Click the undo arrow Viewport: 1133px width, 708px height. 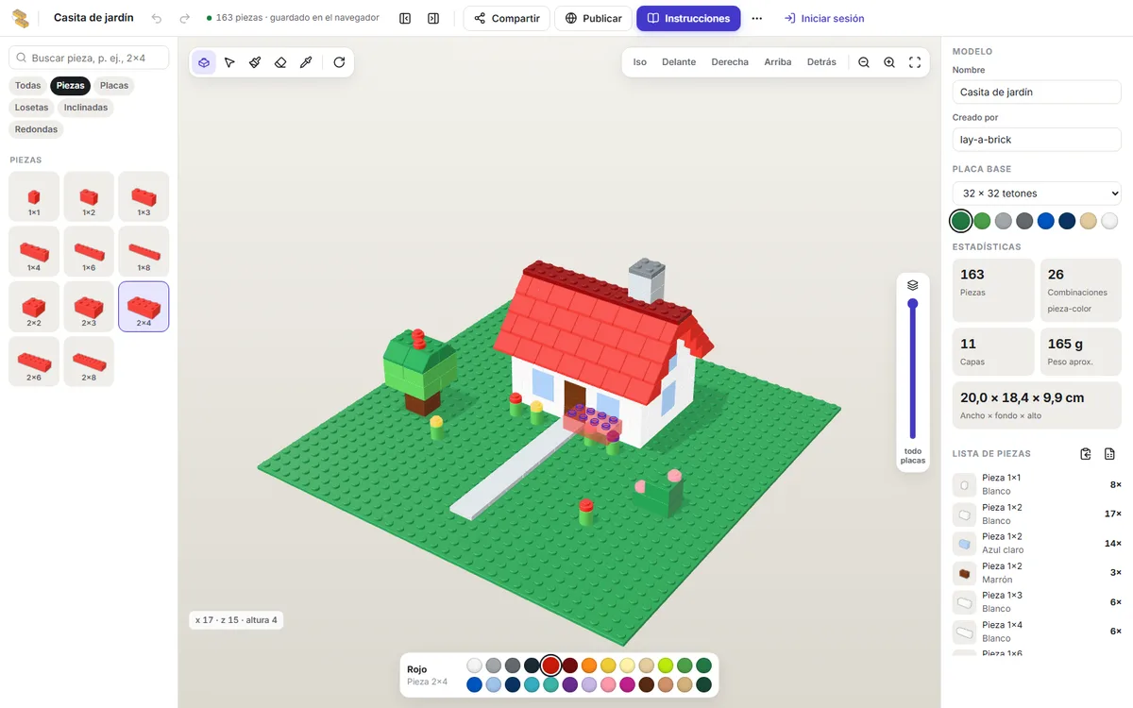coord(157,18)
